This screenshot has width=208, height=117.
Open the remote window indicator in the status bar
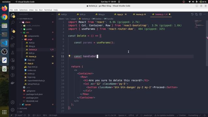click(12, 115)
